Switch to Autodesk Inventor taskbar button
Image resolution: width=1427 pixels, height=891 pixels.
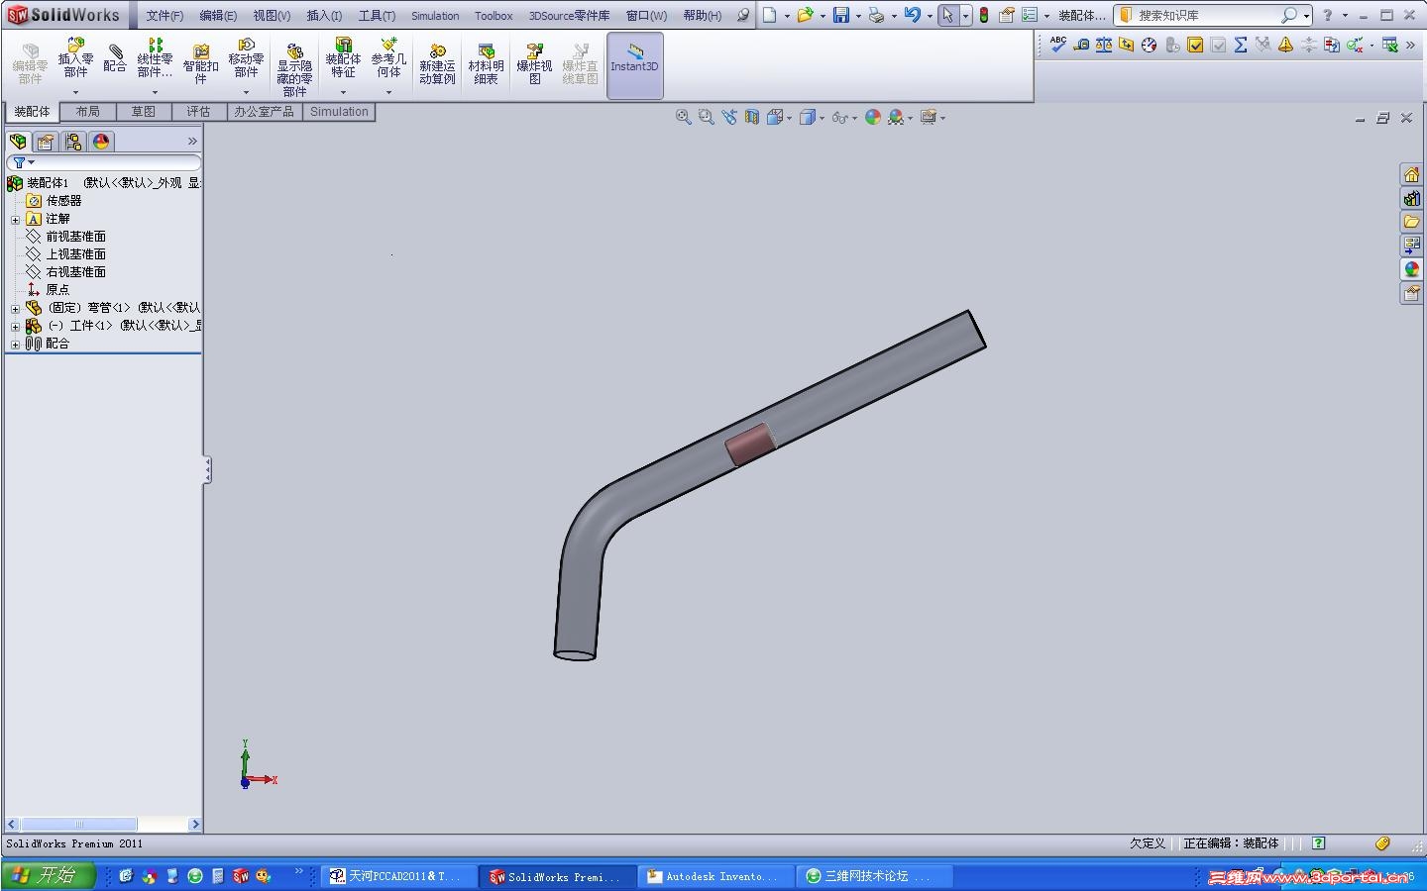(x=715, y=876)
